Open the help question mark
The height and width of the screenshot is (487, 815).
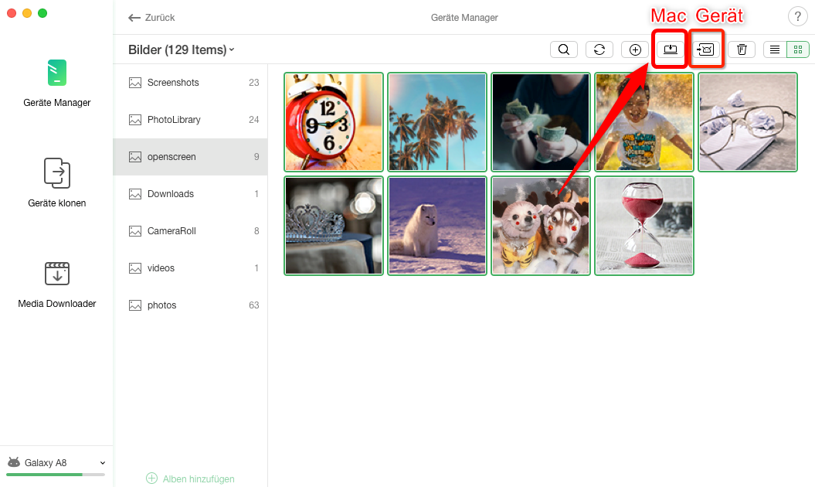tap(796, 18)
